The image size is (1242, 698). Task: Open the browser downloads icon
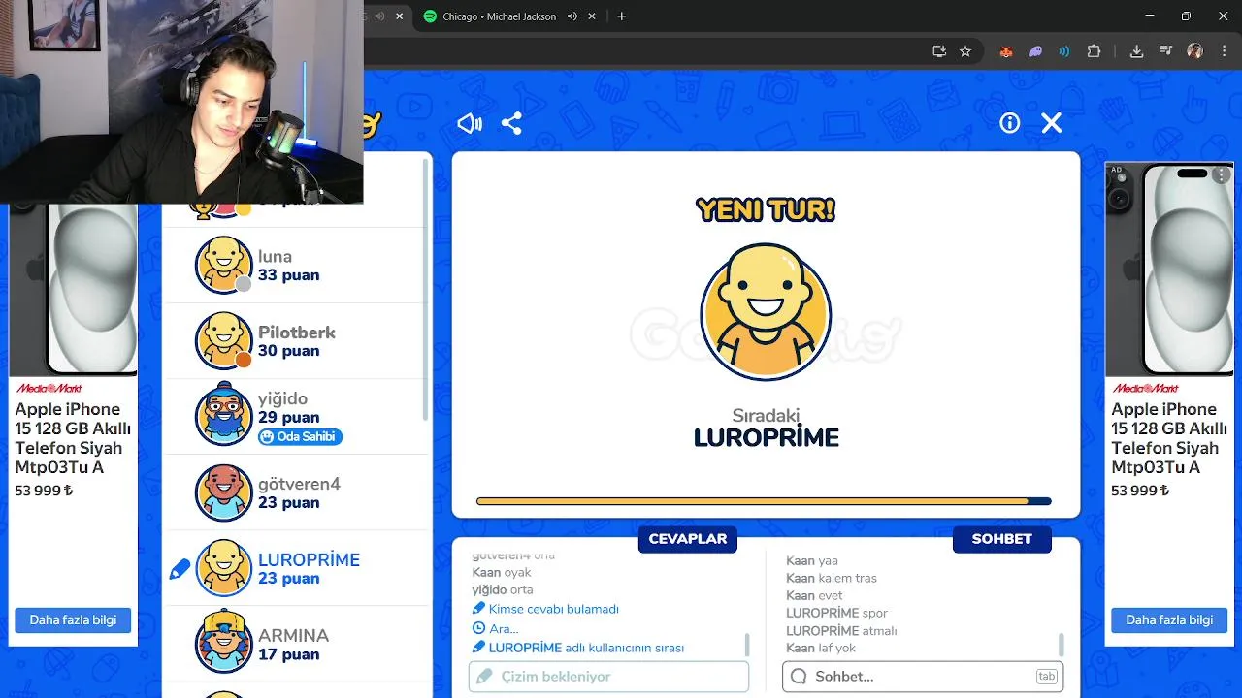1136,51
